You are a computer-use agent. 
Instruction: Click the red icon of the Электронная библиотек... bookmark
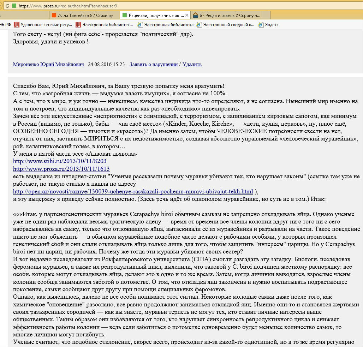78,25
